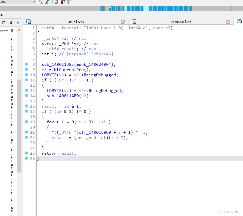Click the IDA View-A tab document icon
This screenshot has width=243, height=216.
tap(29, 21)
